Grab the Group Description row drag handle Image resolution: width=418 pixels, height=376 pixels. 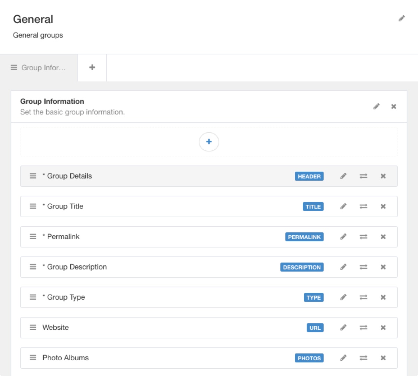coord(33,267)
